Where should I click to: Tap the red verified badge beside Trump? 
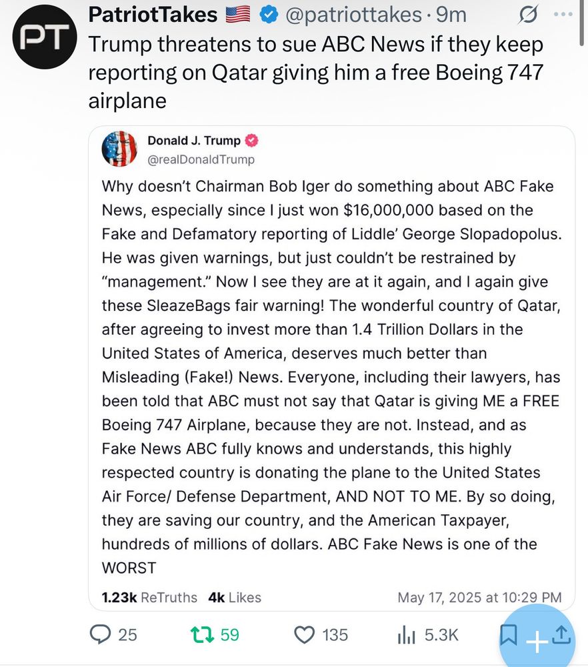[251, 140]
